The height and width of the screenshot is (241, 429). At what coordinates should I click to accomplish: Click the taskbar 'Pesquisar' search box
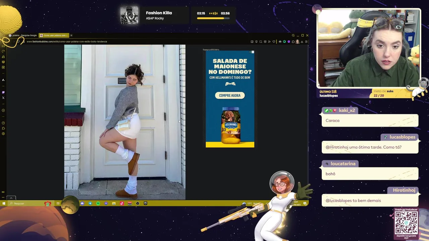point(30,204)
